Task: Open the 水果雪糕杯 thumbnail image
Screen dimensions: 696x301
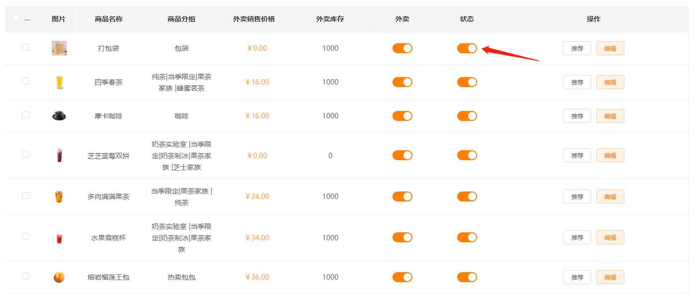Action: [59, 238]
